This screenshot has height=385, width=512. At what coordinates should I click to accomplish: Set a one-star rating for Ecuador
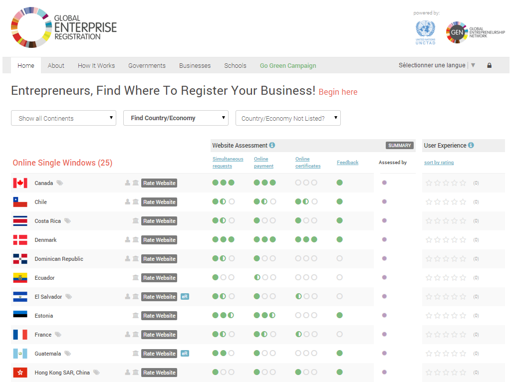pyautogui.click(x=429, y=278)
